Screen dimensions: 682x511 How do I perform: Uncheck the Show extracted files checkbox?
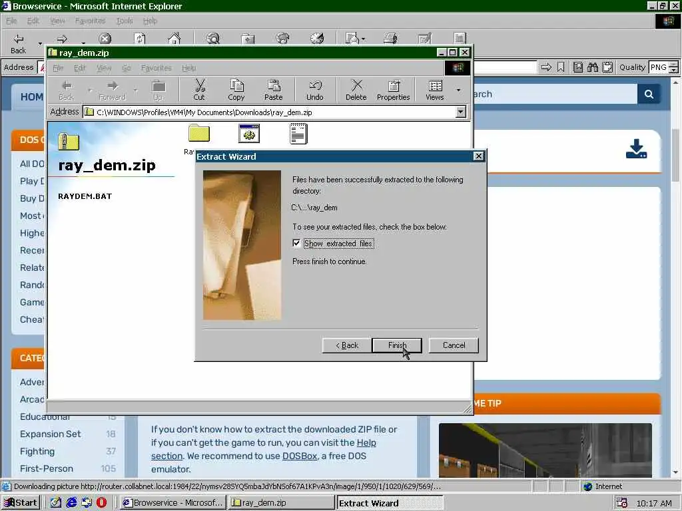coord(296,244)
